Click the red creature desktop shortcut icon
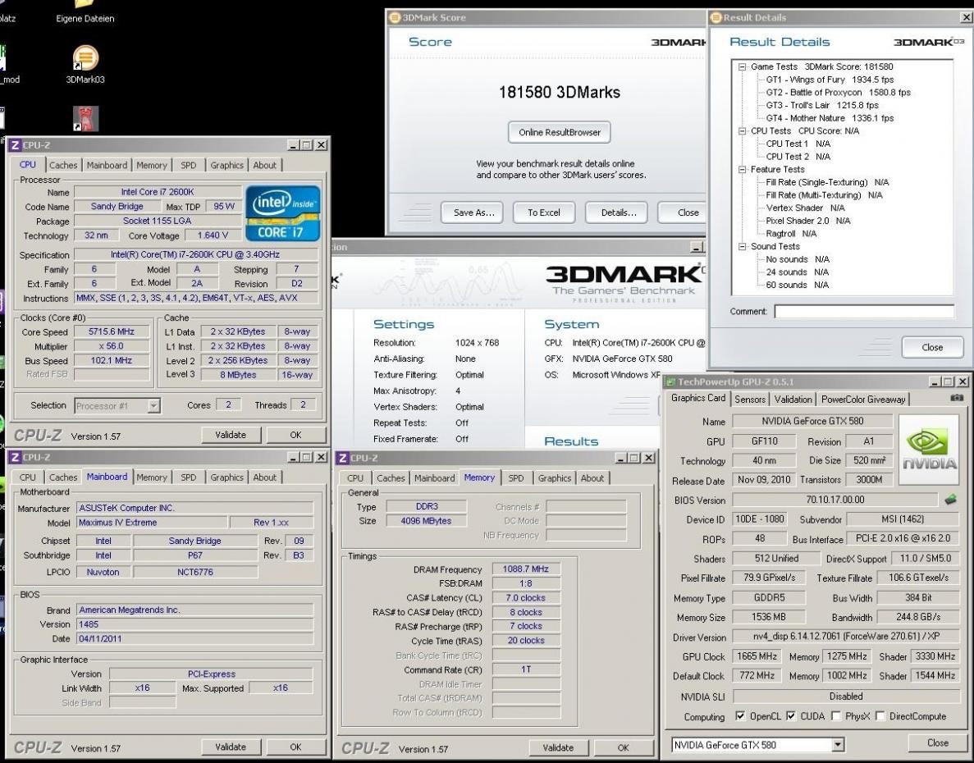Viewport: 974px width, 763px height. coord(85,118)
